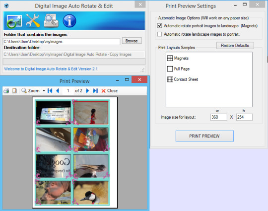Enable automatic rotate landscape to portrait
This screenshot has width=268, height=211.
tap(159, 34)
